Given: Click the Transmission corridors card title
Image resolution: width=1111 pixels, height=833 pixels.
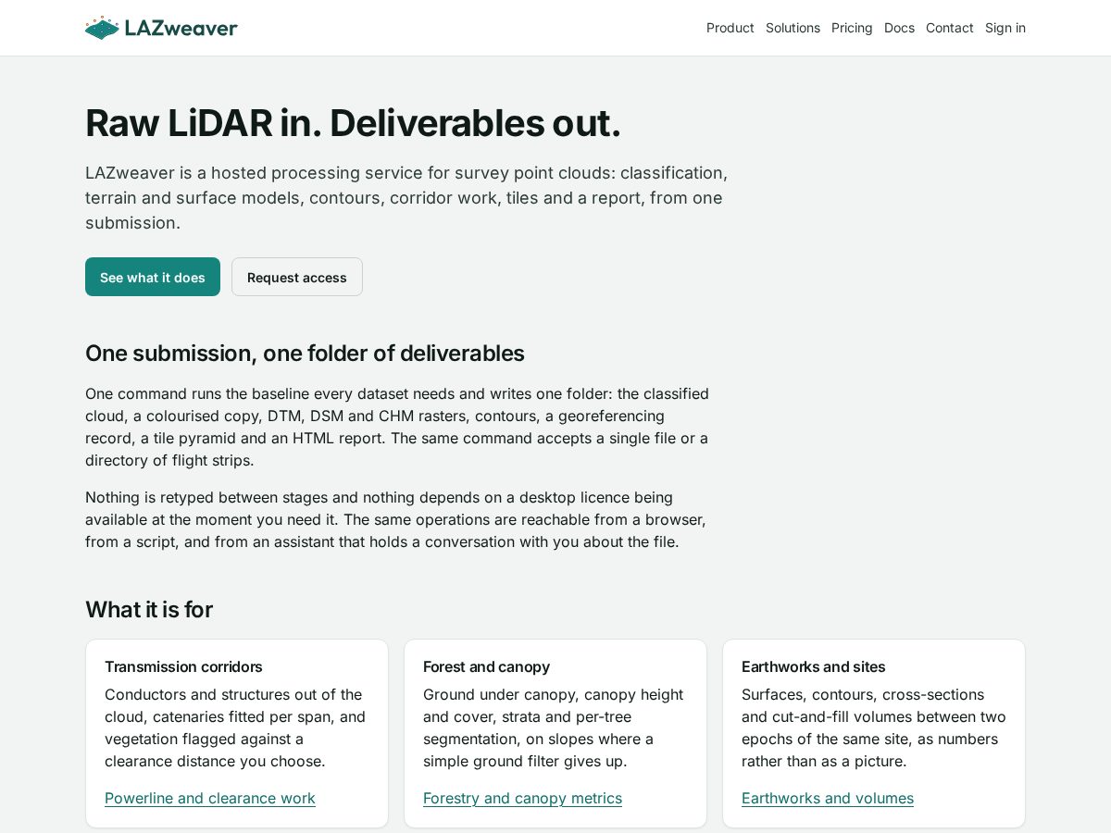Looking at the screenshot, I should pyautogui.click(x=183, y=666).
